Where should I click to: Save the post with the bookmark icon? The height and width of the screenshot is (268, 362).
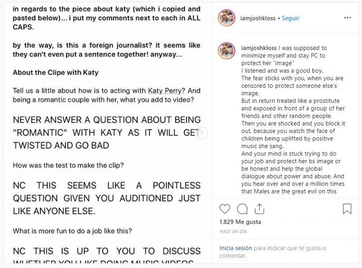pos(347,209)
